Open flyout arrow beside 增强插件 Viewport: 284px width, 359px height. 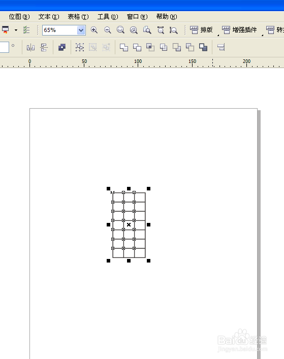(262, 35)
